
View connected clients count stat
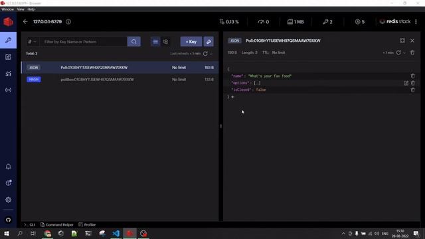(360, 22)
